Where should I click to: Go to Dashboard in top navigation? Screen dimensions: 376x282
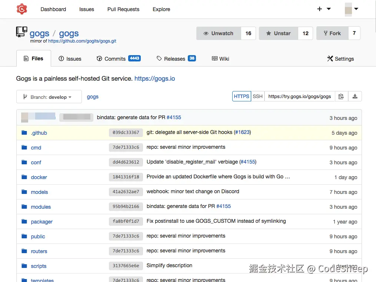pyautogui.click(x=53, y=9)
